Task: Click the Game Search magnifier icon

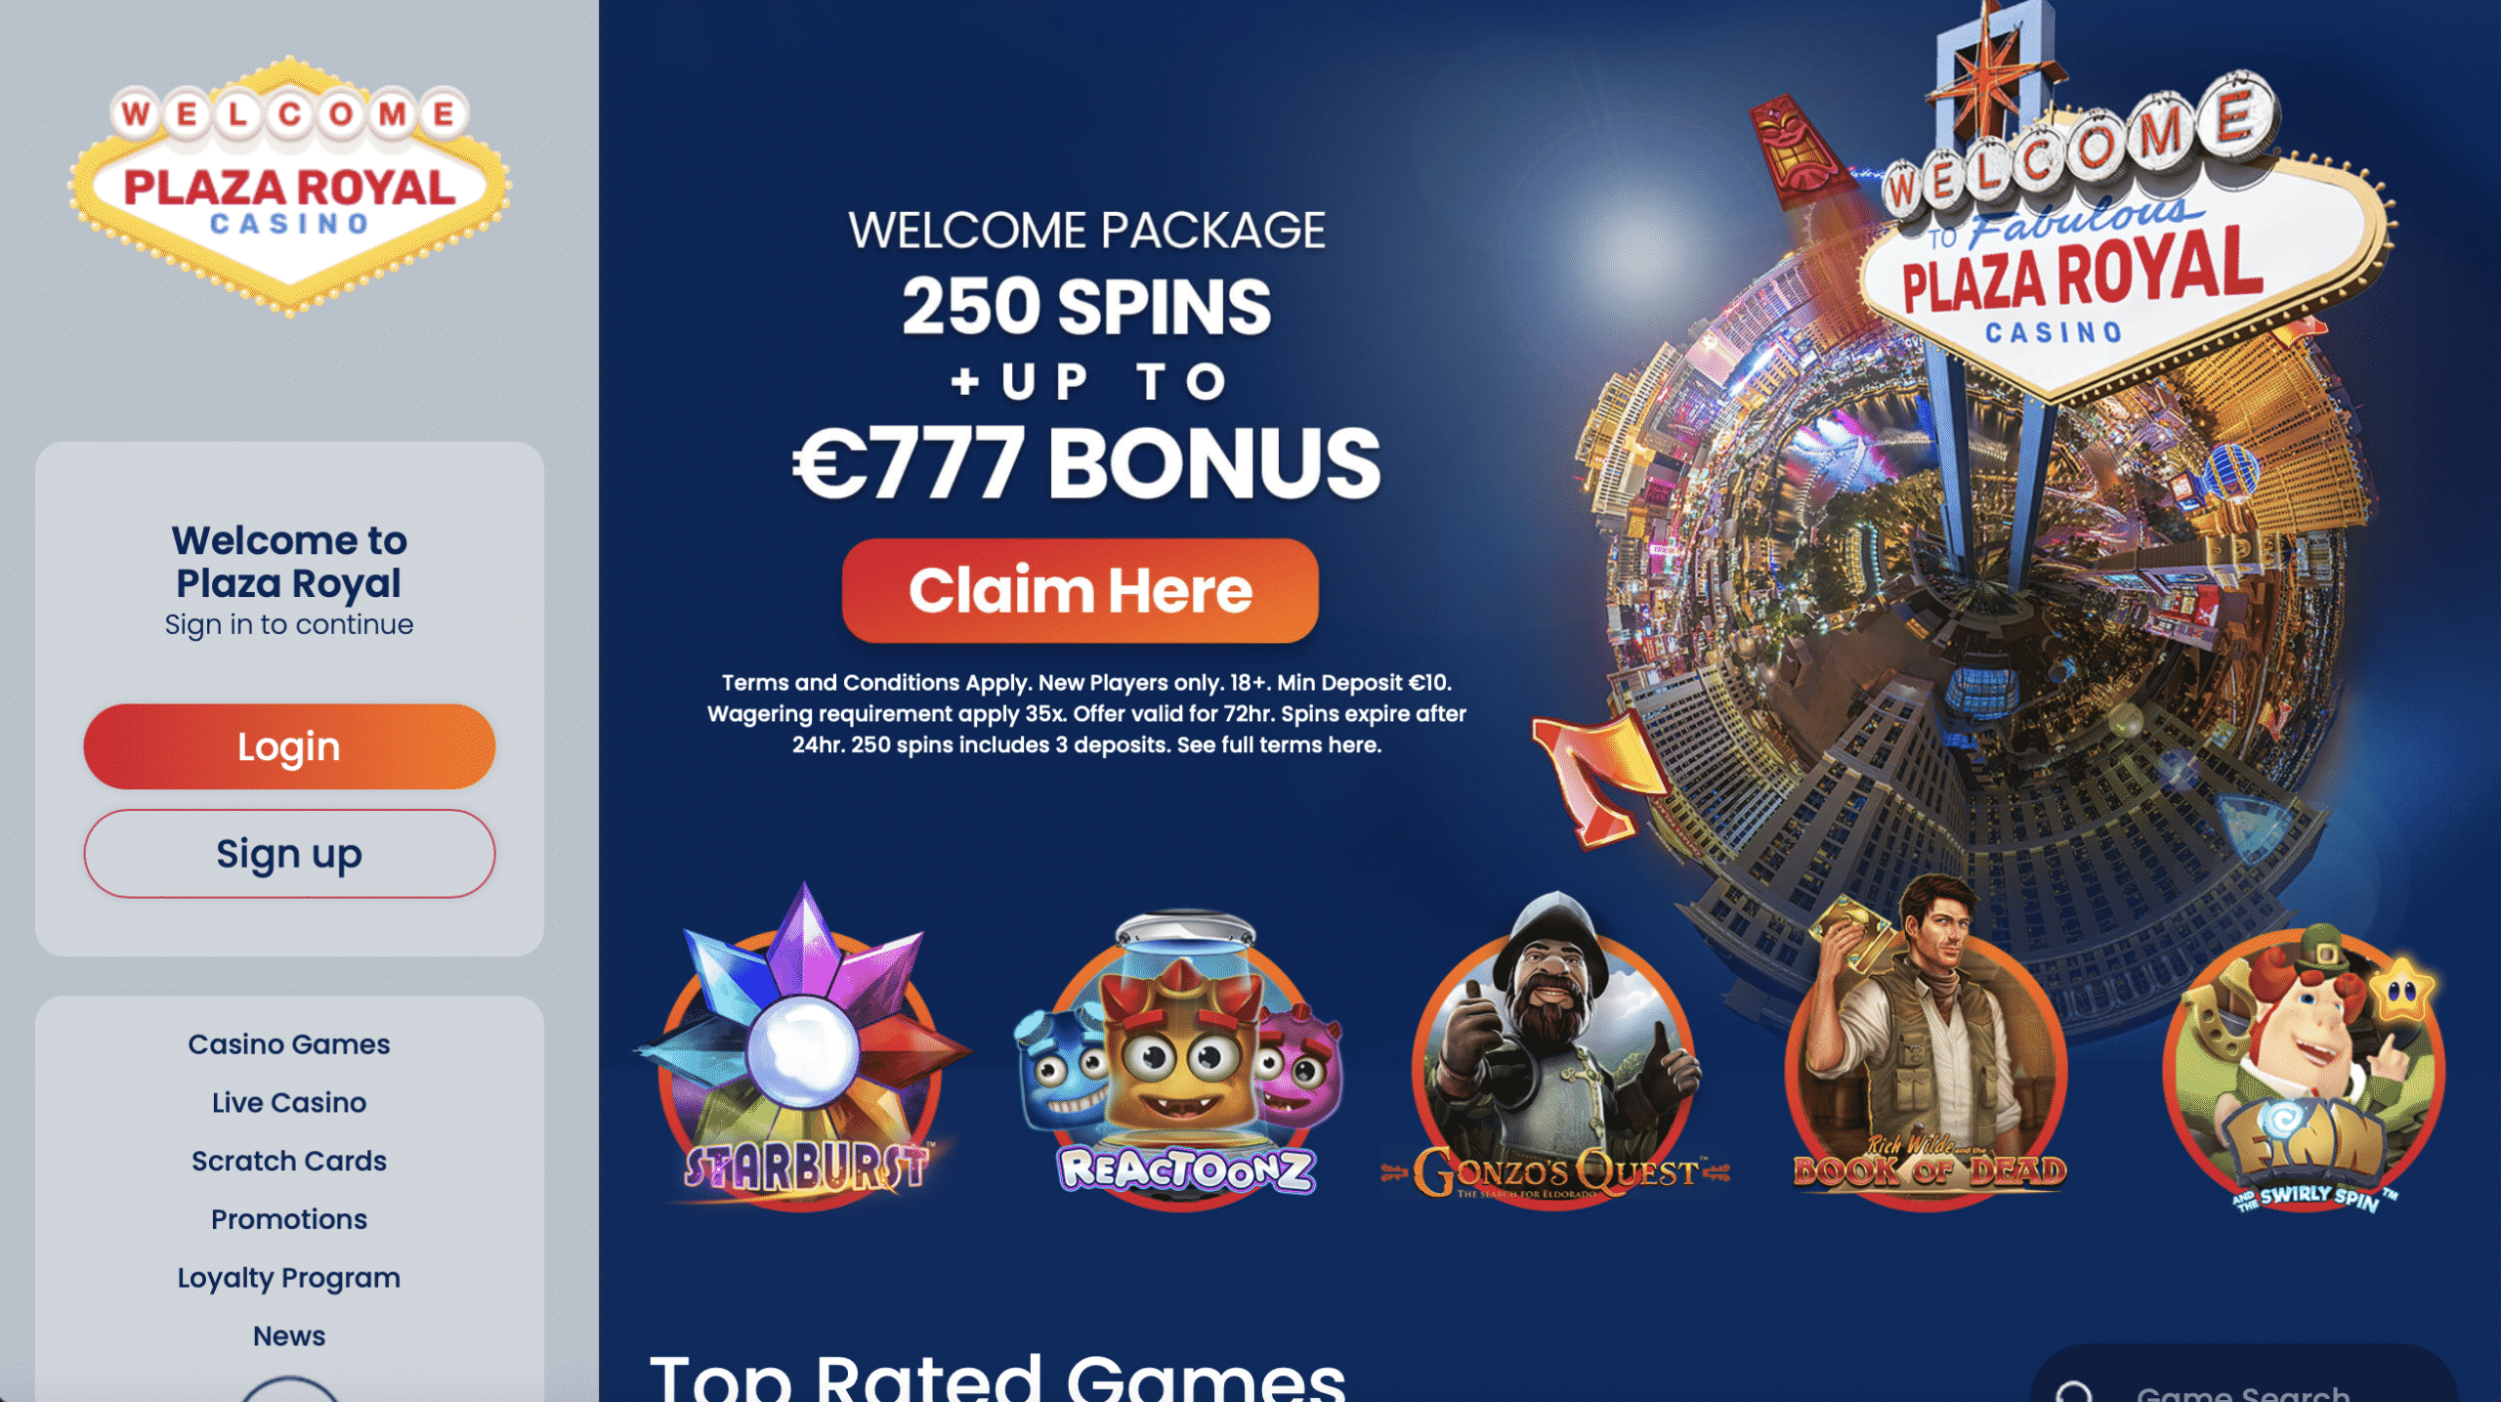Action: click(x=2073, y=1391)
